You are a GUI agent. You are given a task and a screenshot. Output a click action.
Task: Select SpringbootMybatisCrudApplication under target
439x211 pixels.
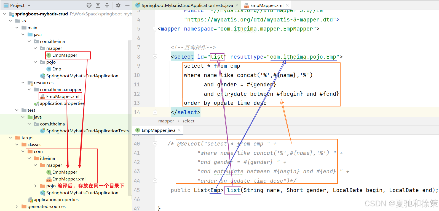tap(82, 193)
